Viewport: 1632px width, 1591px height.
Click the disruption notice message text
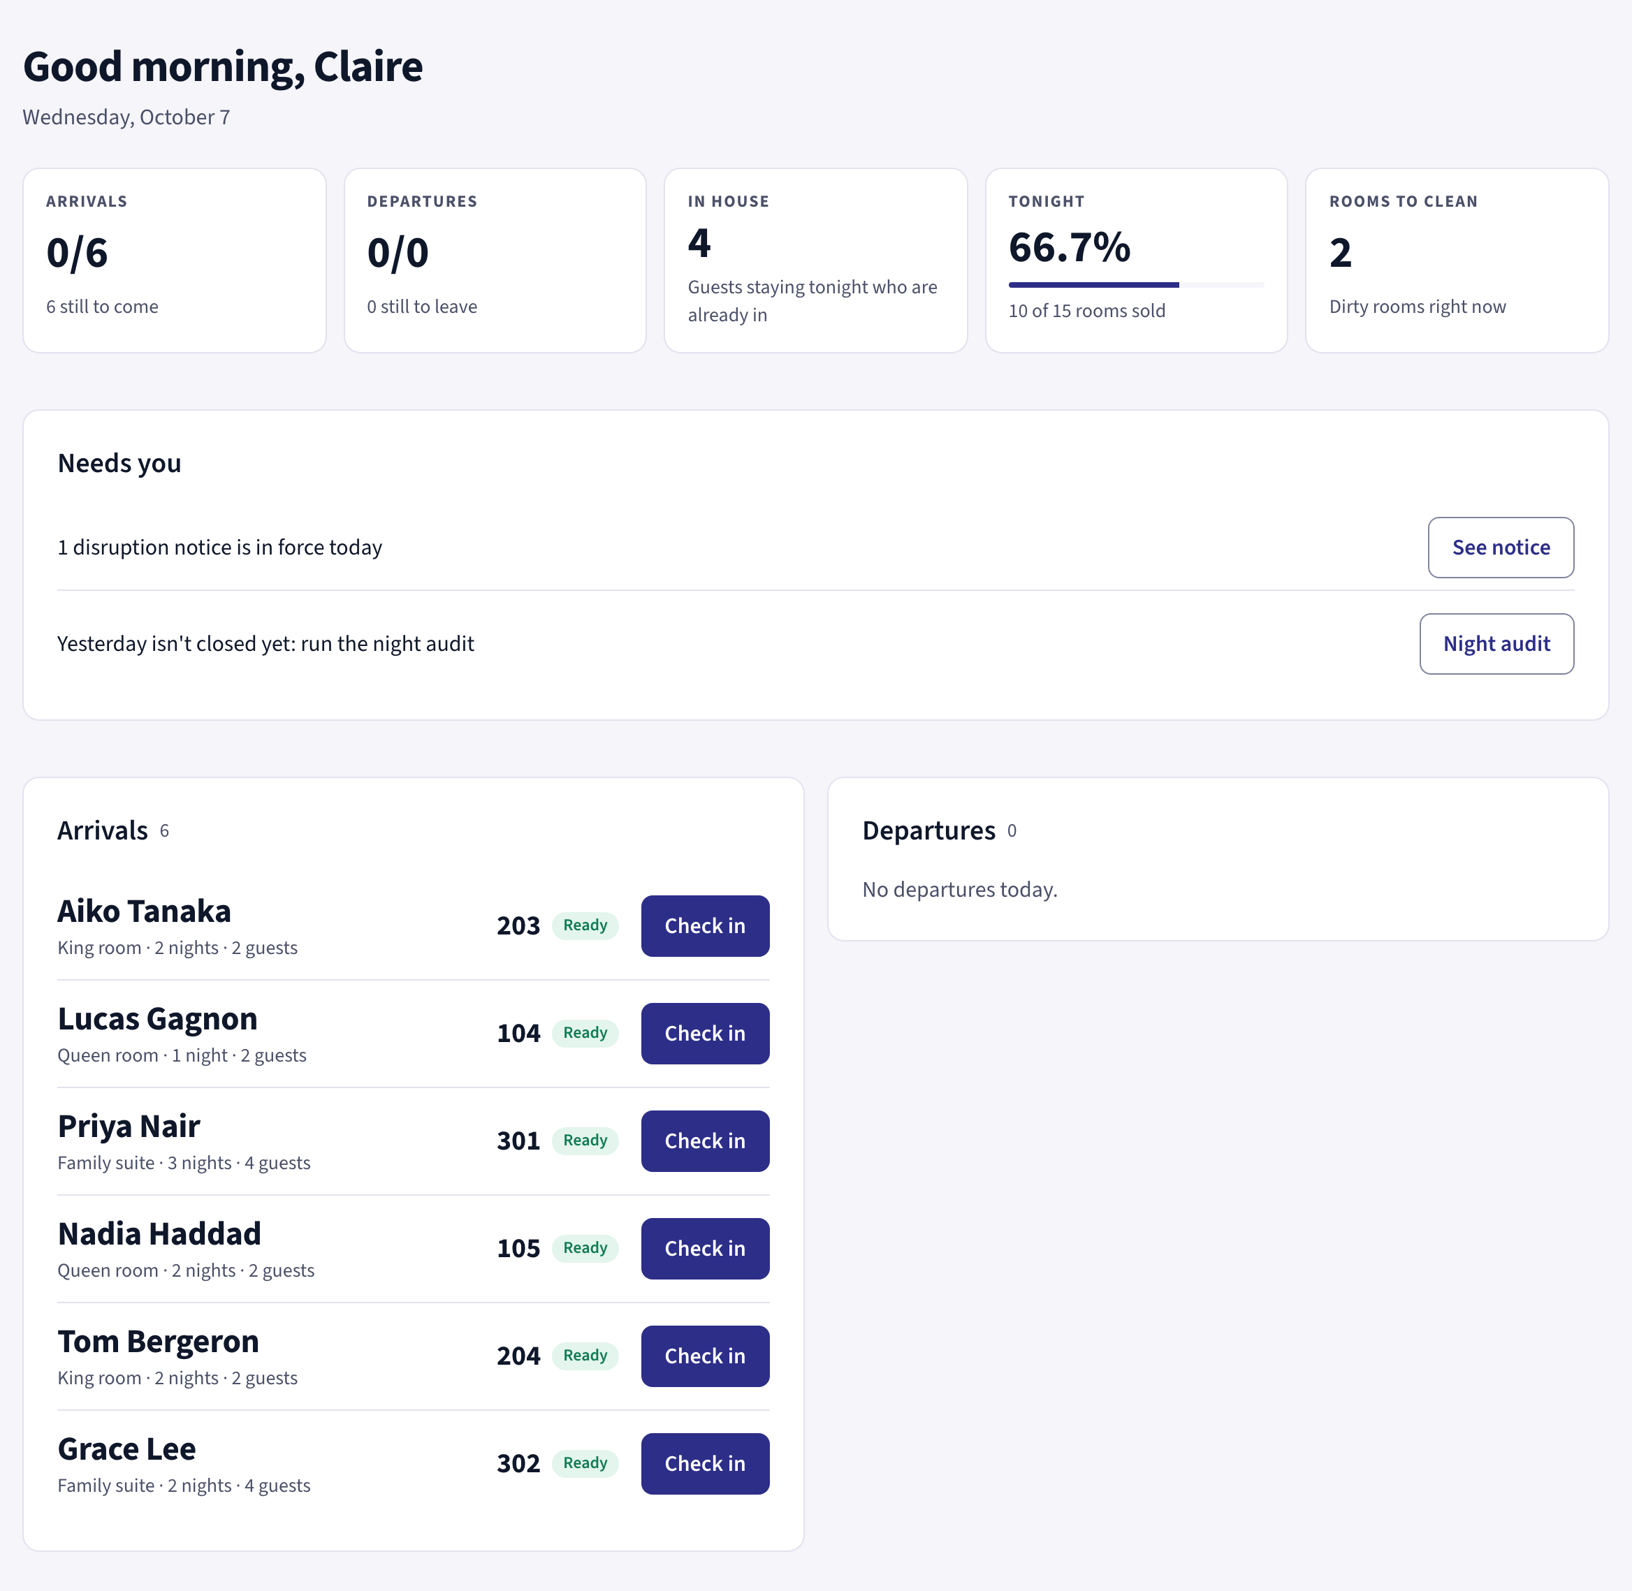pyautogui.click(x=220, y=548)
